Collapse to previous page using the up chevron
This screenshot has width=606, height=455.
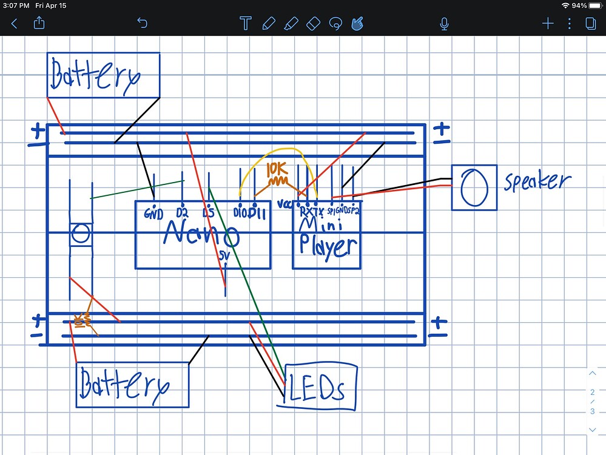click(592, 372)
